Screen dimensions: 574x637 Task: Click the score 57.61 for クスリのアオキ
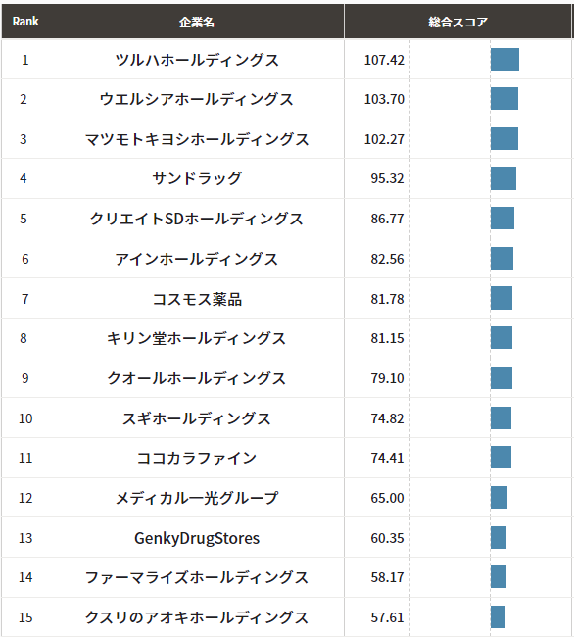[x=387, y=617]
